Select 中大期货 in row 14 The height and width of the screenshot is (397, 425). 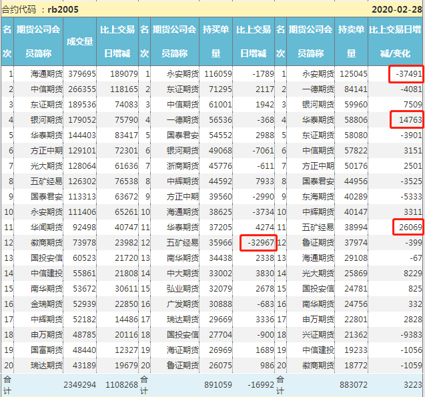[x=183, y=273]
